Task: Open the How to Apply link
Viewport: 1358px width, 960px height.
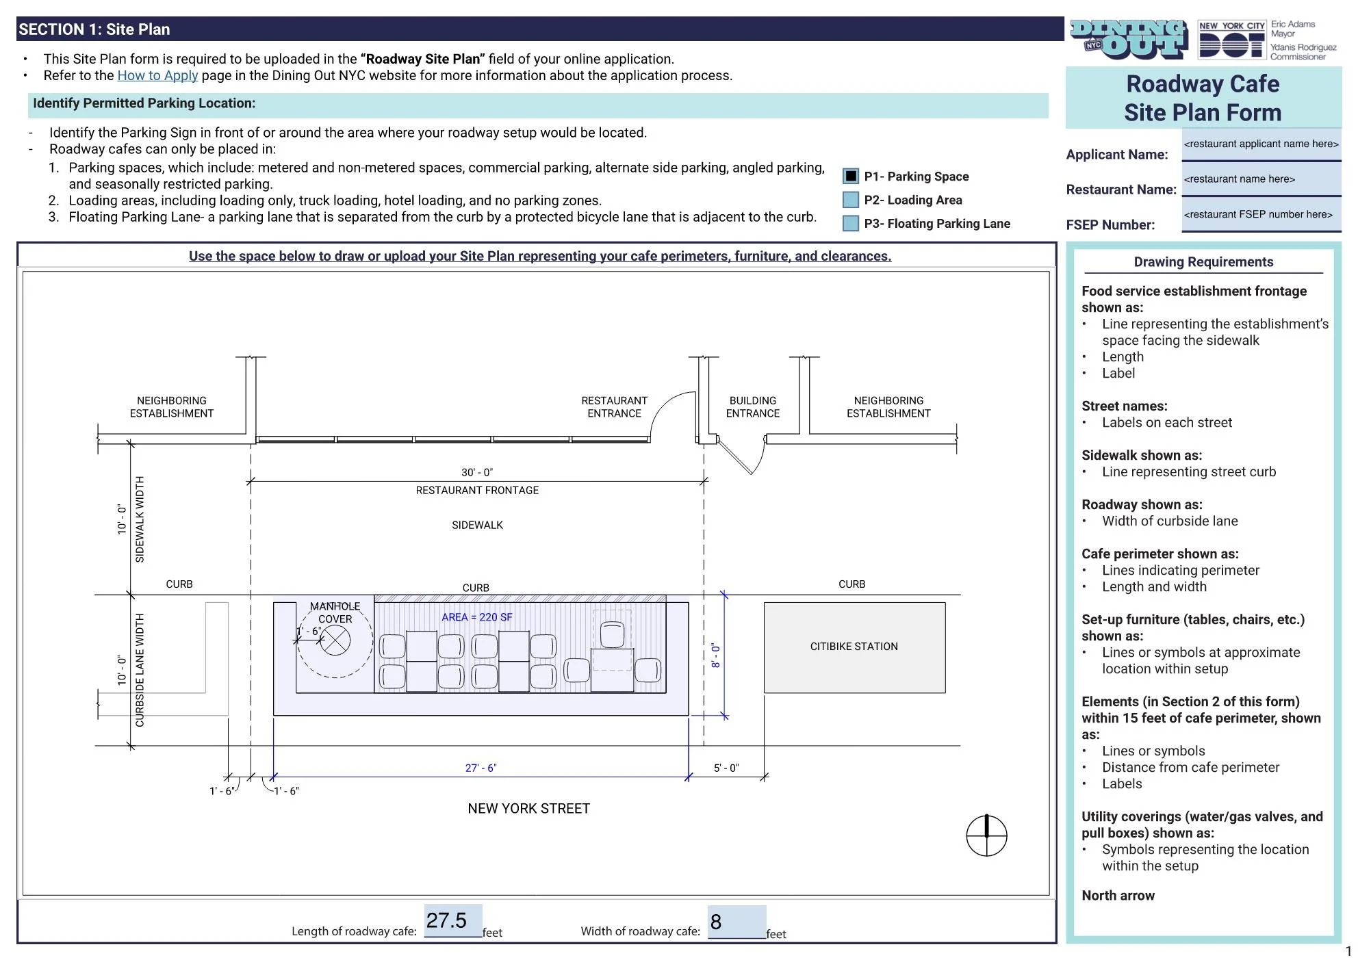Action: click(157, 76)
